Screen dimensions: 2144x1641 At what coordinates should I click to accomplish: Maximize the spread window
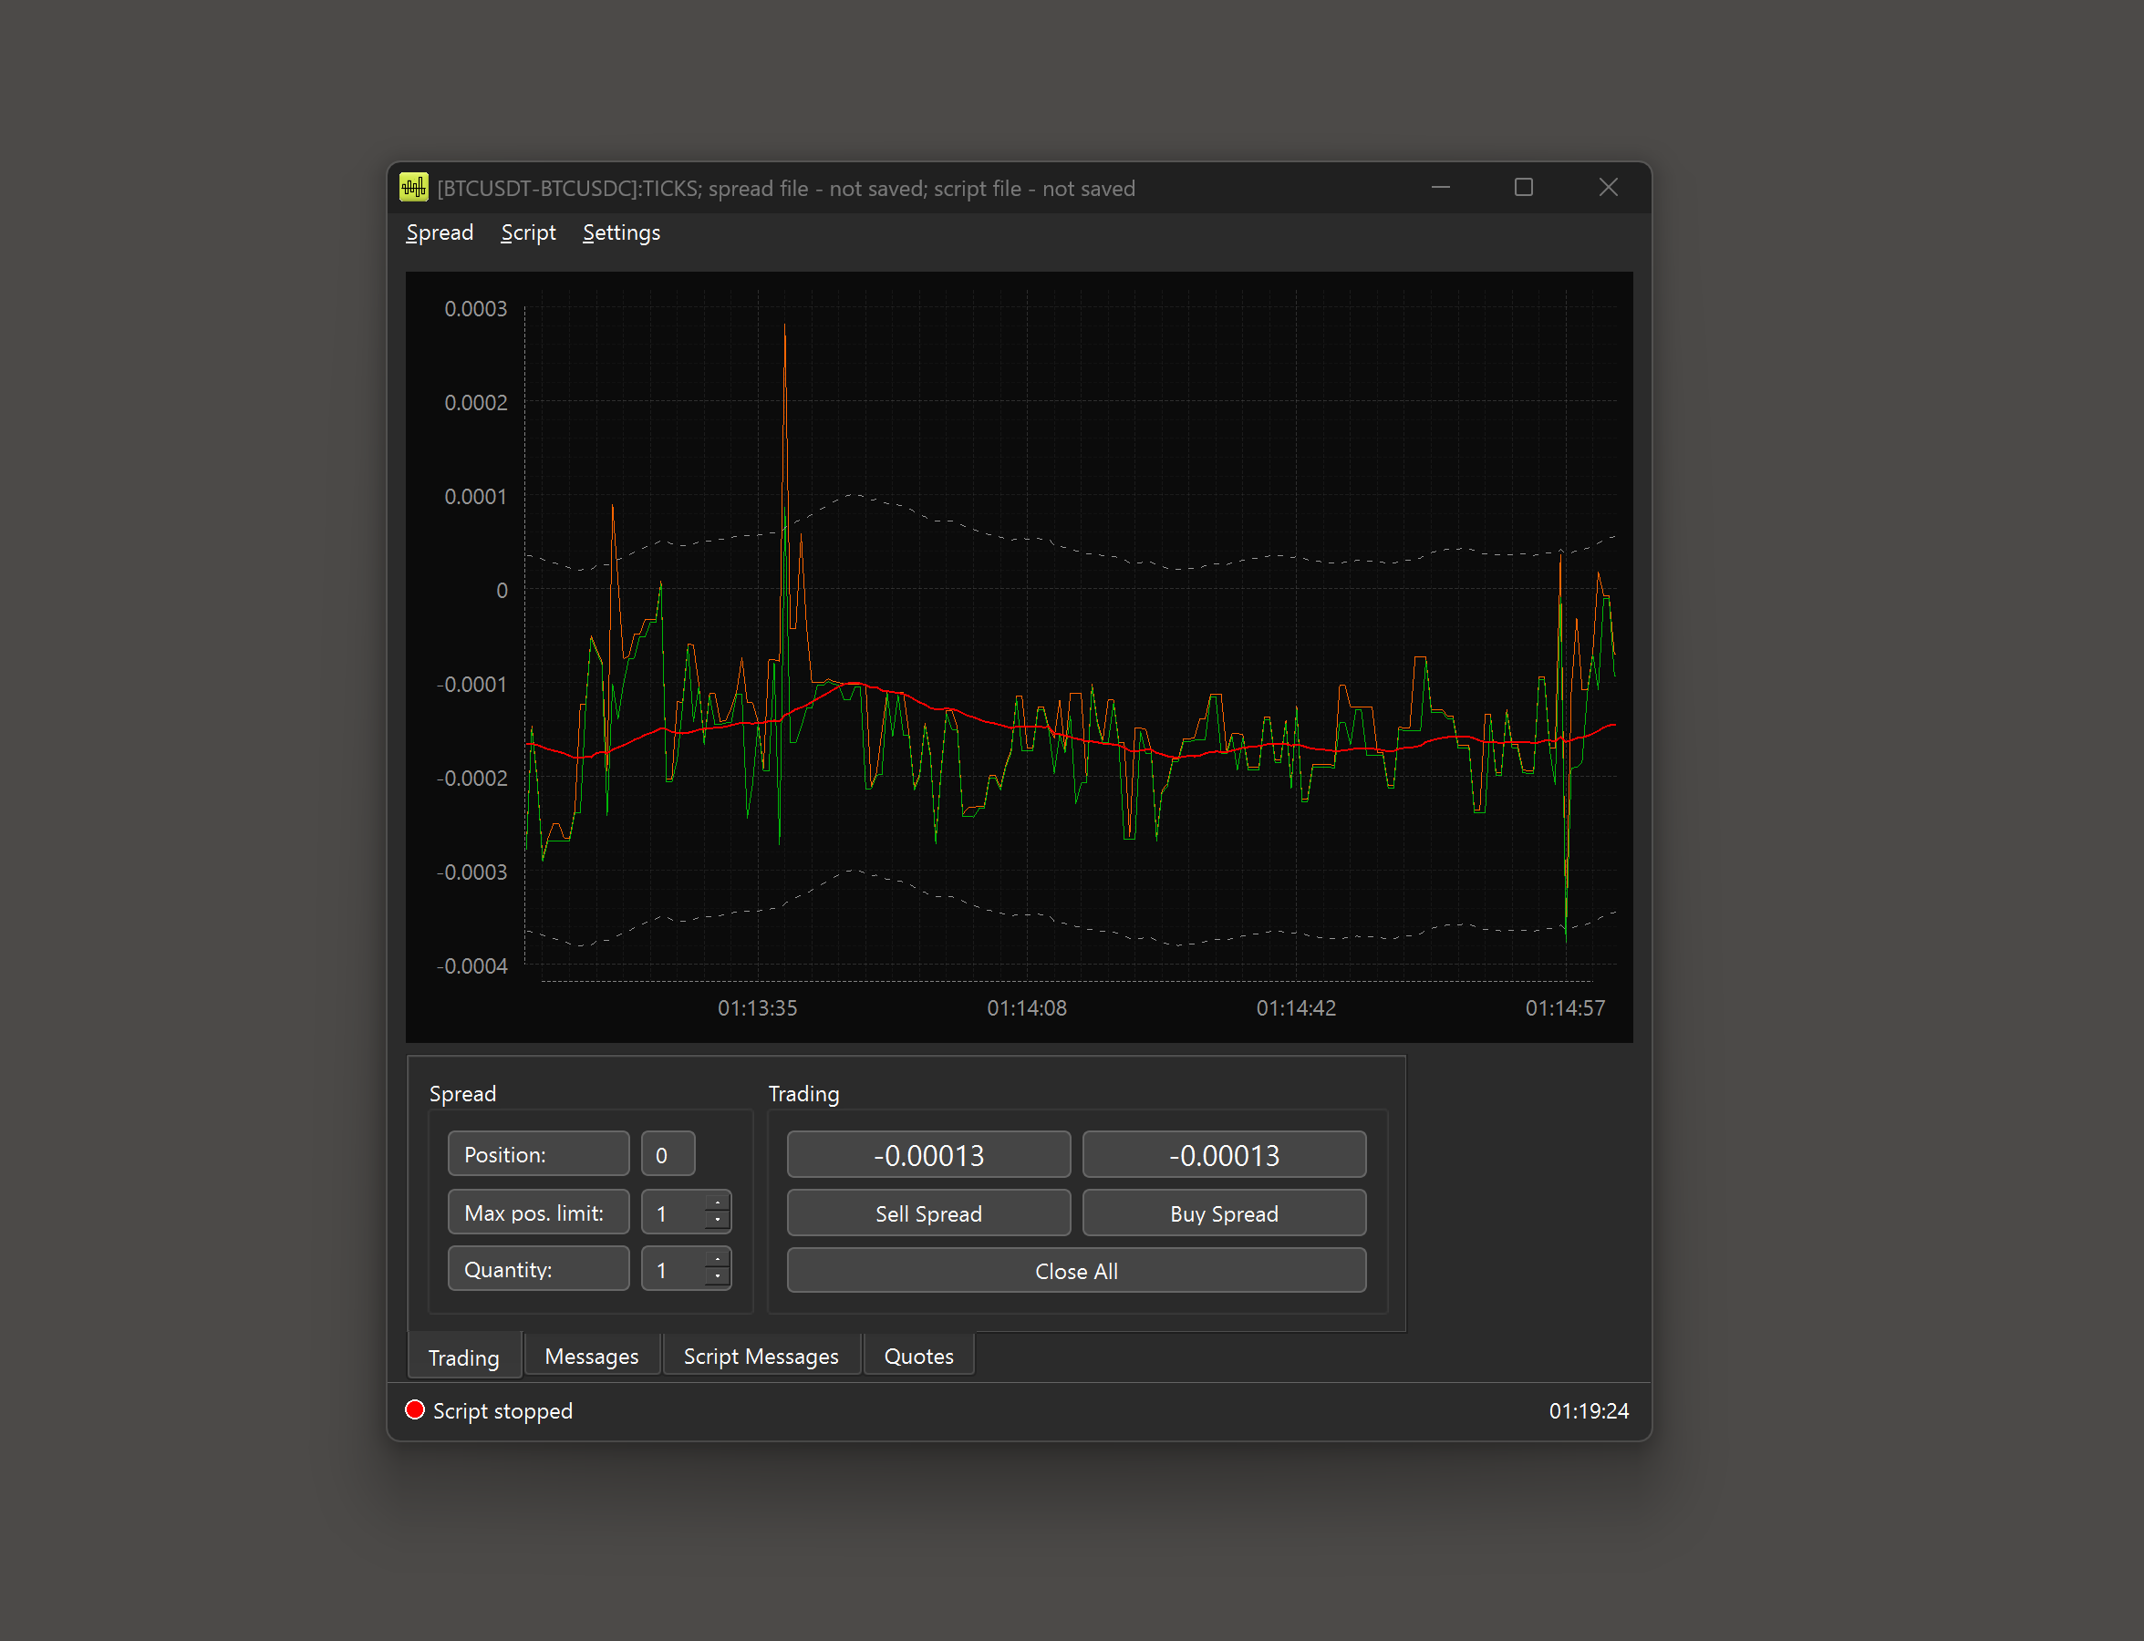tap(1522, 188)
